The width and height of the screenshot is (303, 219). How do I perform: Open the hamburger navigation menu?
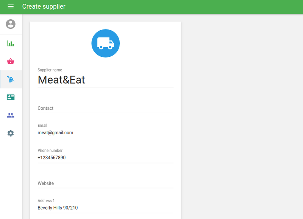[11, 7]
